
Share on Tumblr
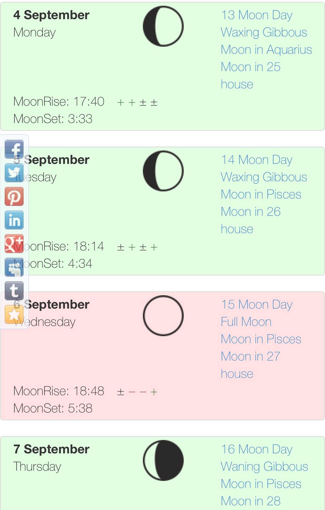14,291
